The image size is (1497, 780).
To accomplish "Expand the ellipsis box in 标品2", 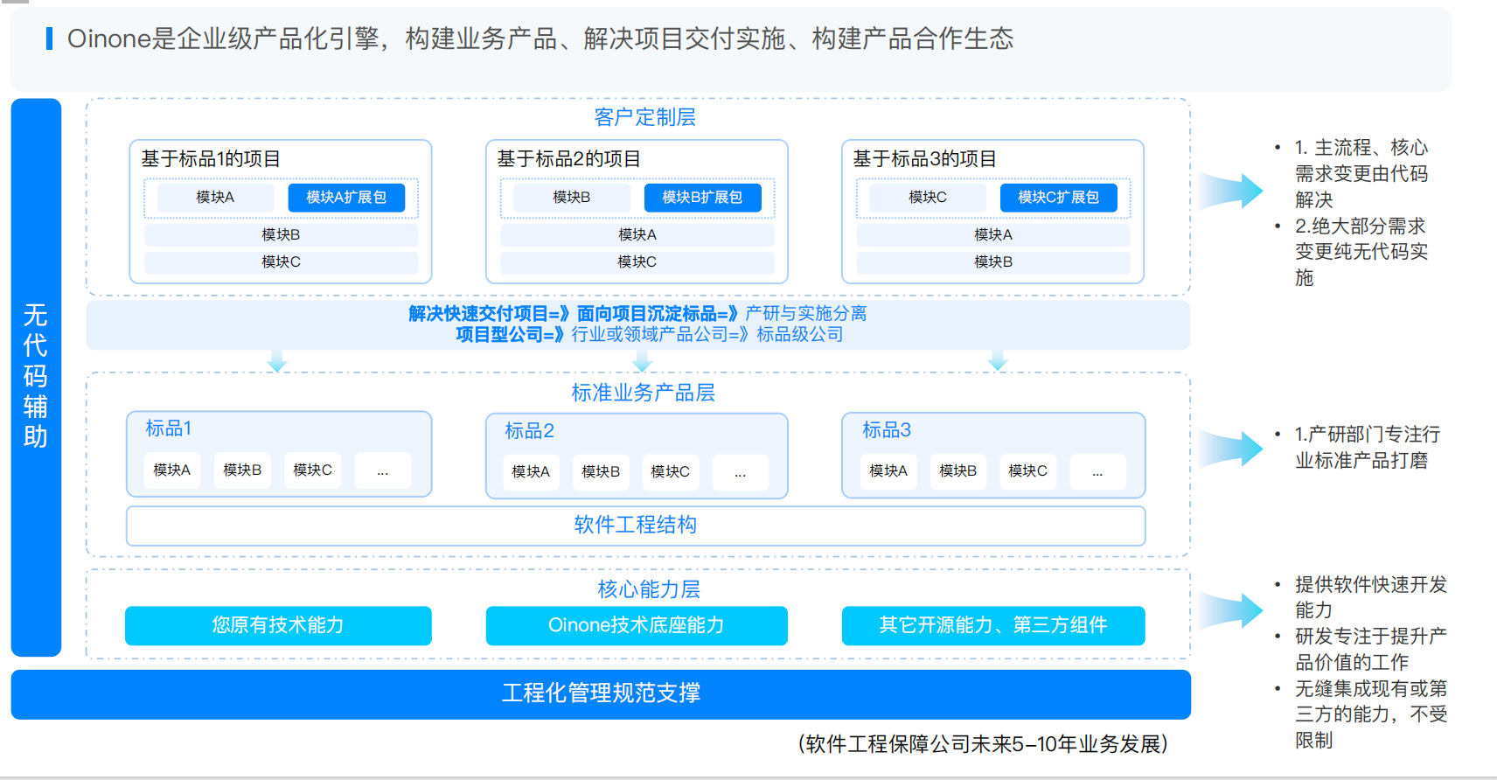I will click(x=740, y=472).
